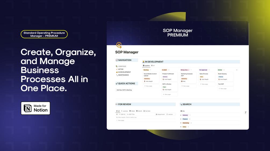This screenshot has height=151, width=270.
Task: Click Andy Gaught's avatar on the Book Keeping card
Action: [x=219, y=79]
